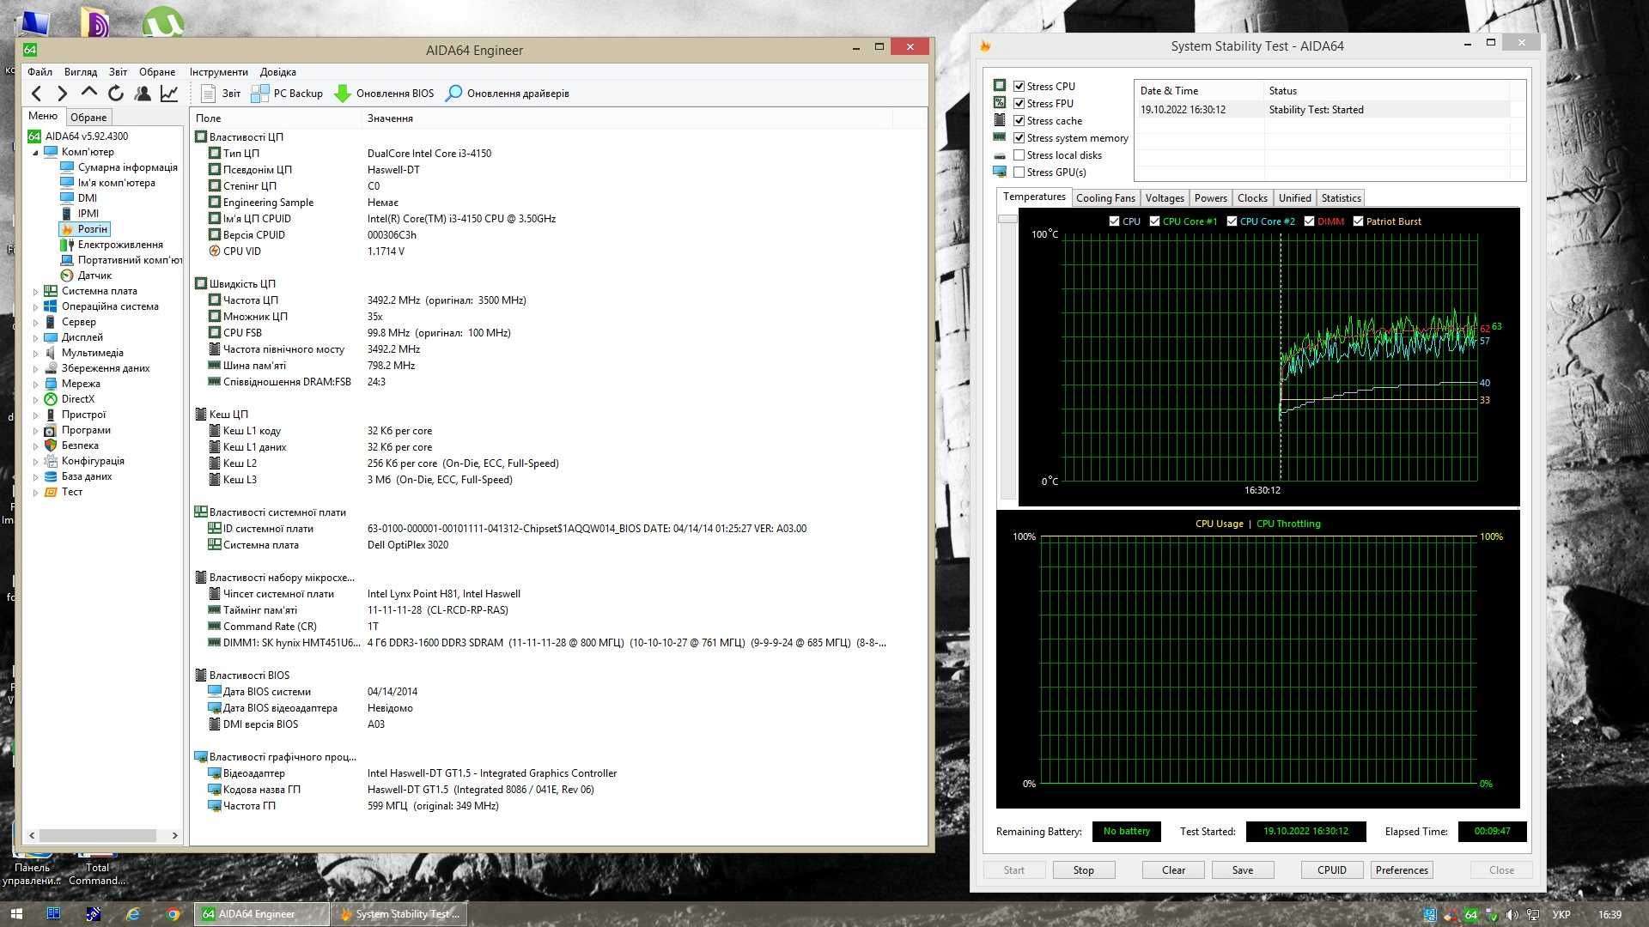Click Оновлення драйверів toolbar button
This screenshot has width=1649, height=927.
coord(507,94)
